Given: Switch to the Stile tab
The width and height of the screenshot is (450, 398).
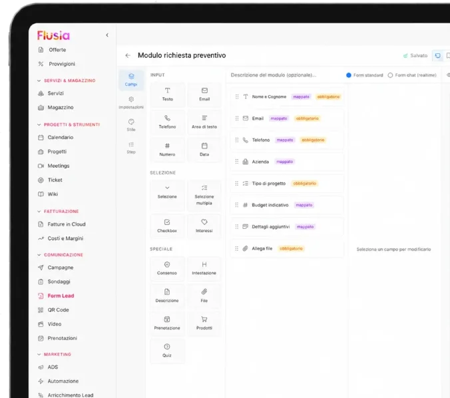Looking at the screenshot, I should 131,125.
